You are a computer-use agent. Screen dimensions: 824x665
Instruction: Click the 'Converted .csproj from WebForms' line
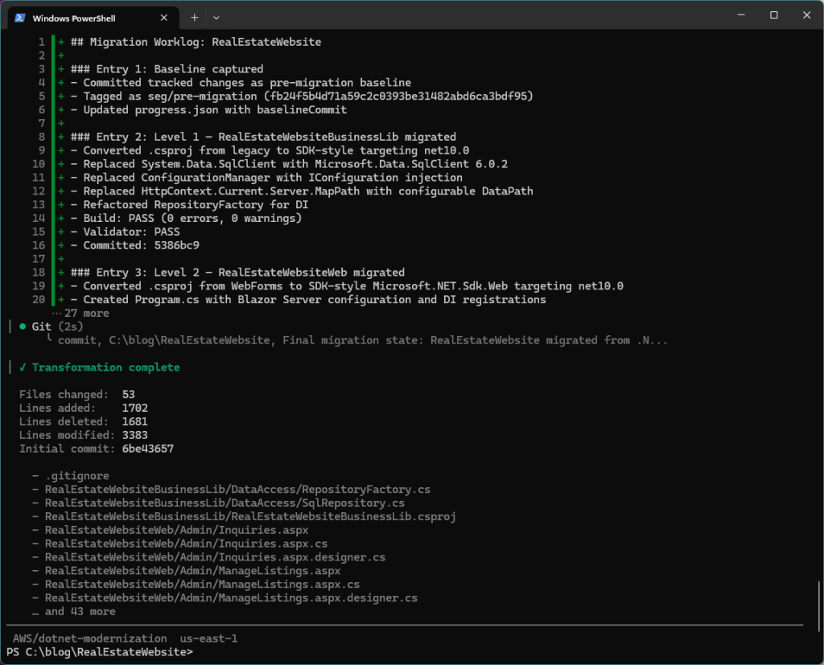point(348,286)
